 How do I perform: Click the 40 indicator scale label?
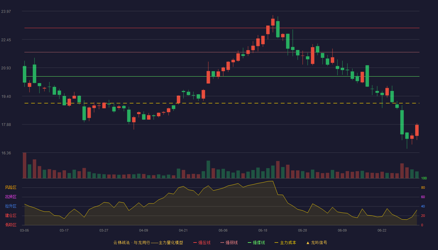click(423, 206)
